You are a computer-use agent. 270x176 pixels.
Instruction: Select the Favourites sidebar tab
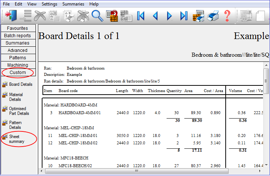[18, 28]
